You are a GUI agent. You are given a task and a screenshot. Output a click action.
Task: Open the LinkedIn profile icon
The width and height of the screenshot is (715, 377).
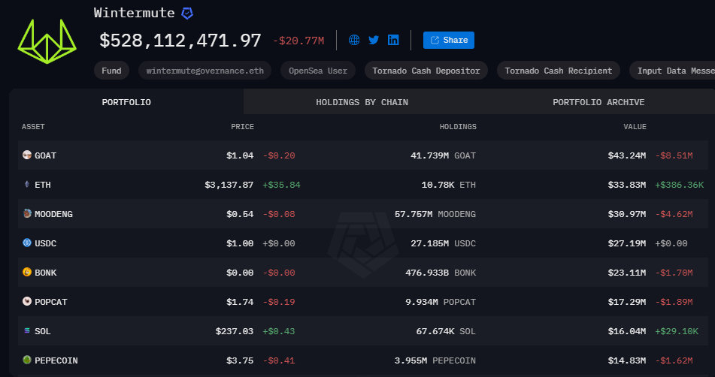pyautogui.click(x=393, y=40)
